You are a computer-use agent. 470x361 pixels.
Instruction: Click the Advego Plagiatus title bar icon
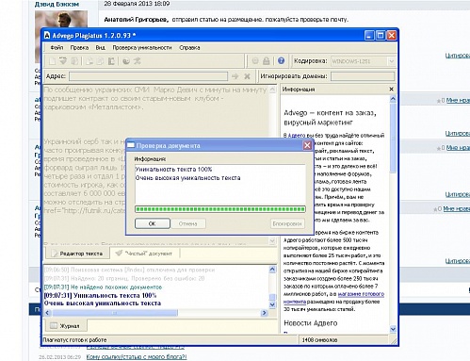[47, 35]
